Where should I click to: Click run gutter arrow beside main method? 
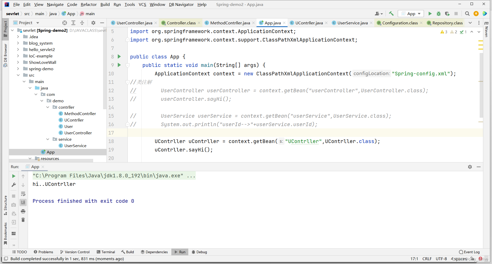pyautogui.click(x=119, y=65)
